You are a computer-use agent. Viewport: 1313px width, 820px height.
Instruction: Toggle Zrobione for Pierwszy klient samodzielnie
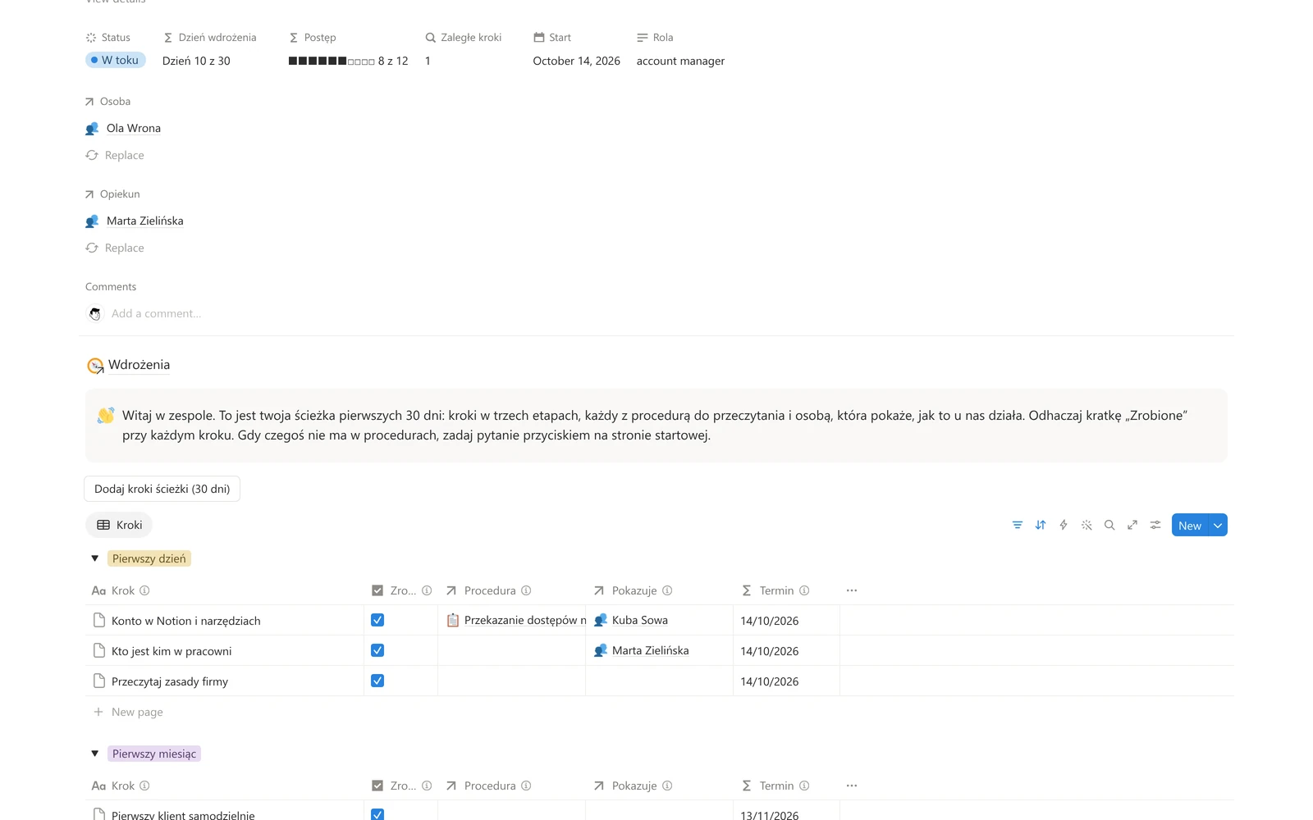coord(377,814)
